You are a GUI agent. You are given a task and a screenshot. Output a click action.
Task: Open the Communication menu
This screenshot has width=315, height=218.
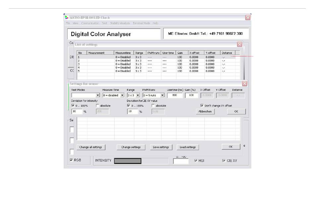pyautogui.click(x=90, y=23)
